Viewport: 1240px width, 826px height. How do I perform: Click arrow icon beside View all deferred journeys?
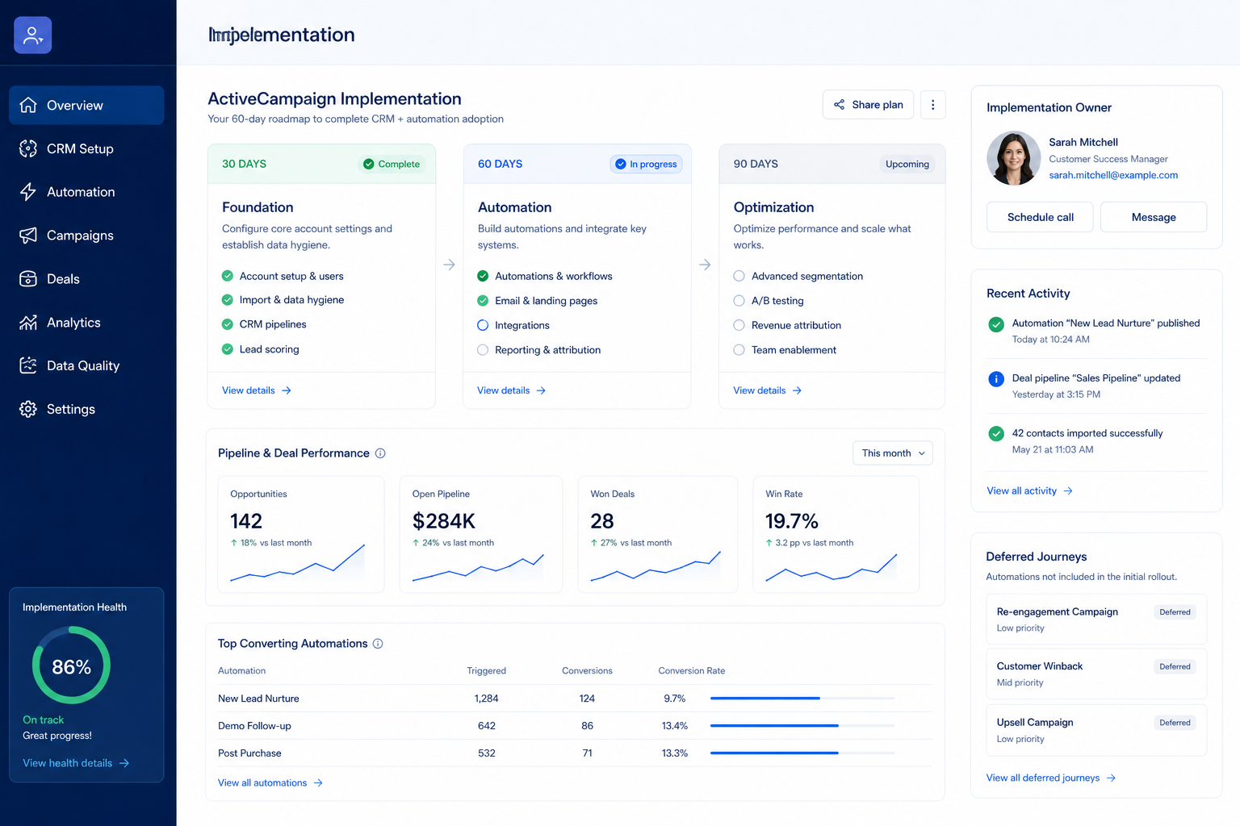[1111, 778]
